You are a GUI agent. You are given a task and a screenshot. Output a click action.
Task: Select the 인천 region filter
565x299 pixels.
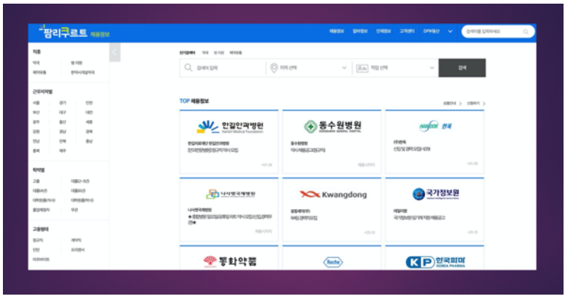click(x=89, y=103)
